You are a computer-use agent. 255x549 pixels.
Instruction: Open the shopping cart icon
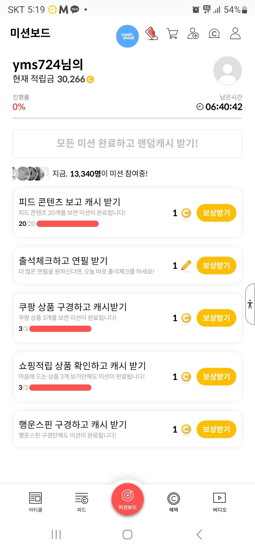pyautogui.click(x=172, y=34)
